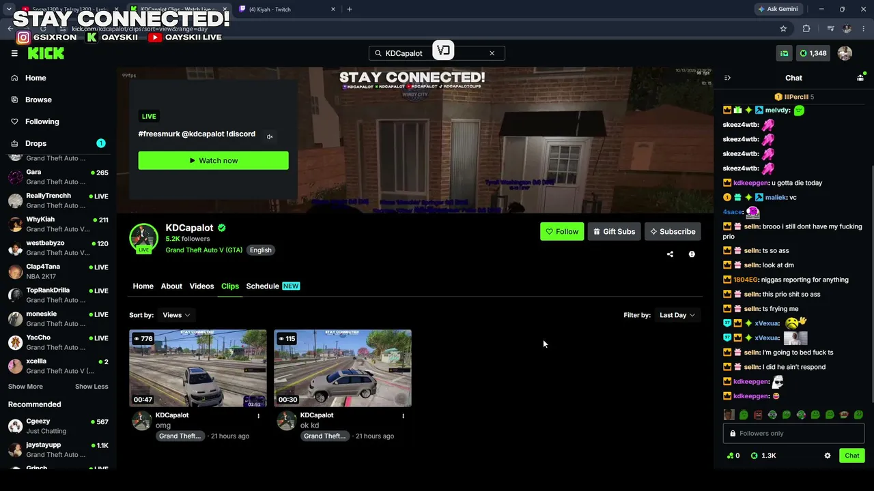
Task: Open Gara channel in sidebar
Action: [x=58, y=177]
